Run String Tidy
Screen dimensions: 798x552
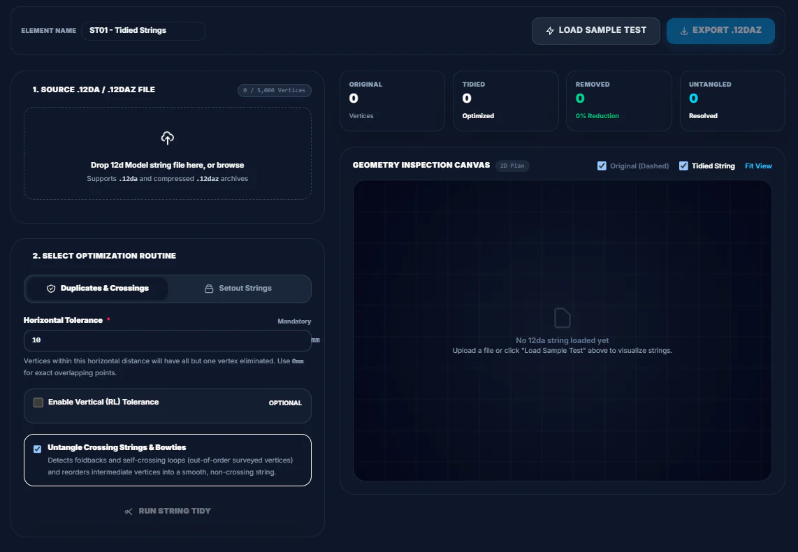coord(168,511)
